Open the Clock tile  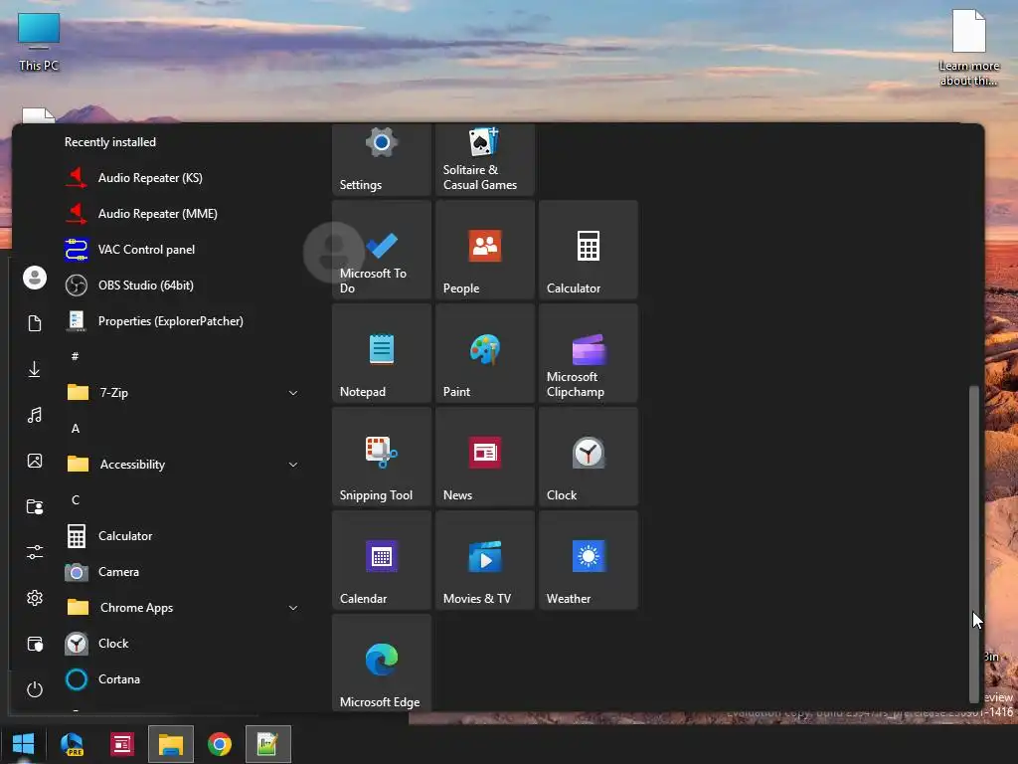(x=589, y=456)
